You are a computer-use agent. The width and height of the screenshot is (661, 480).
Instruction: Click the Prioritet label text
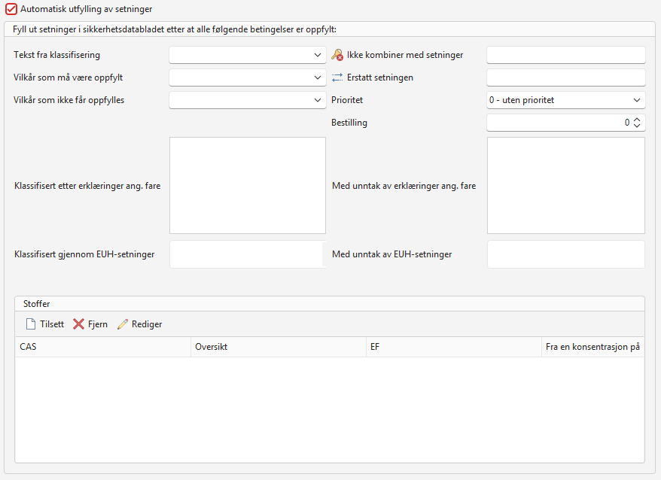(x=347, y=100)
